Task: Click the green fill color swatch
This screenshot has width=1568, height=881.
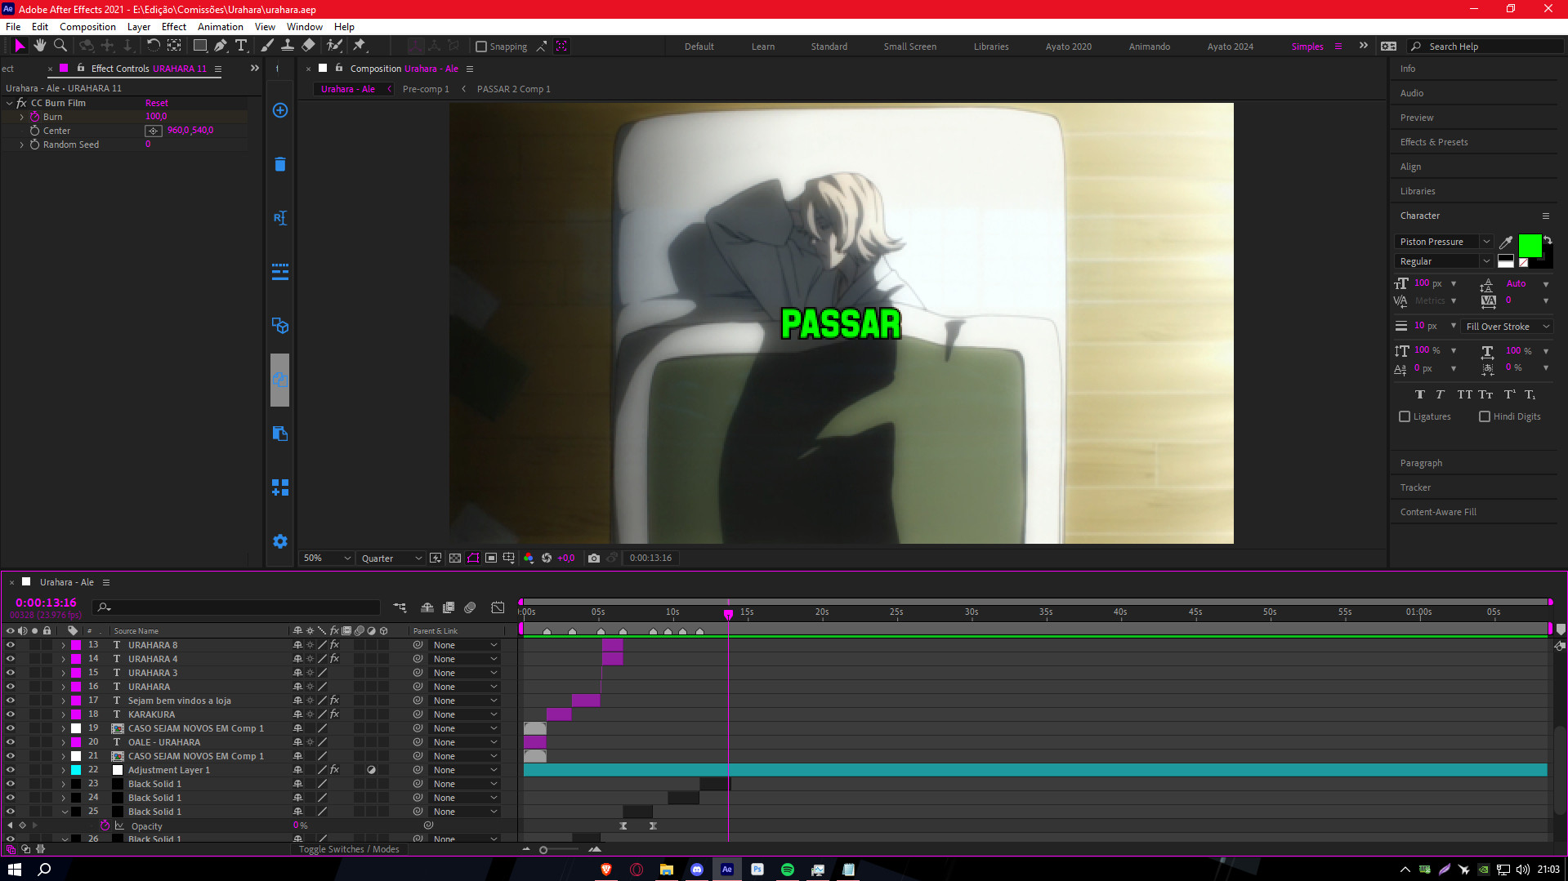Action: point(1530,246)
